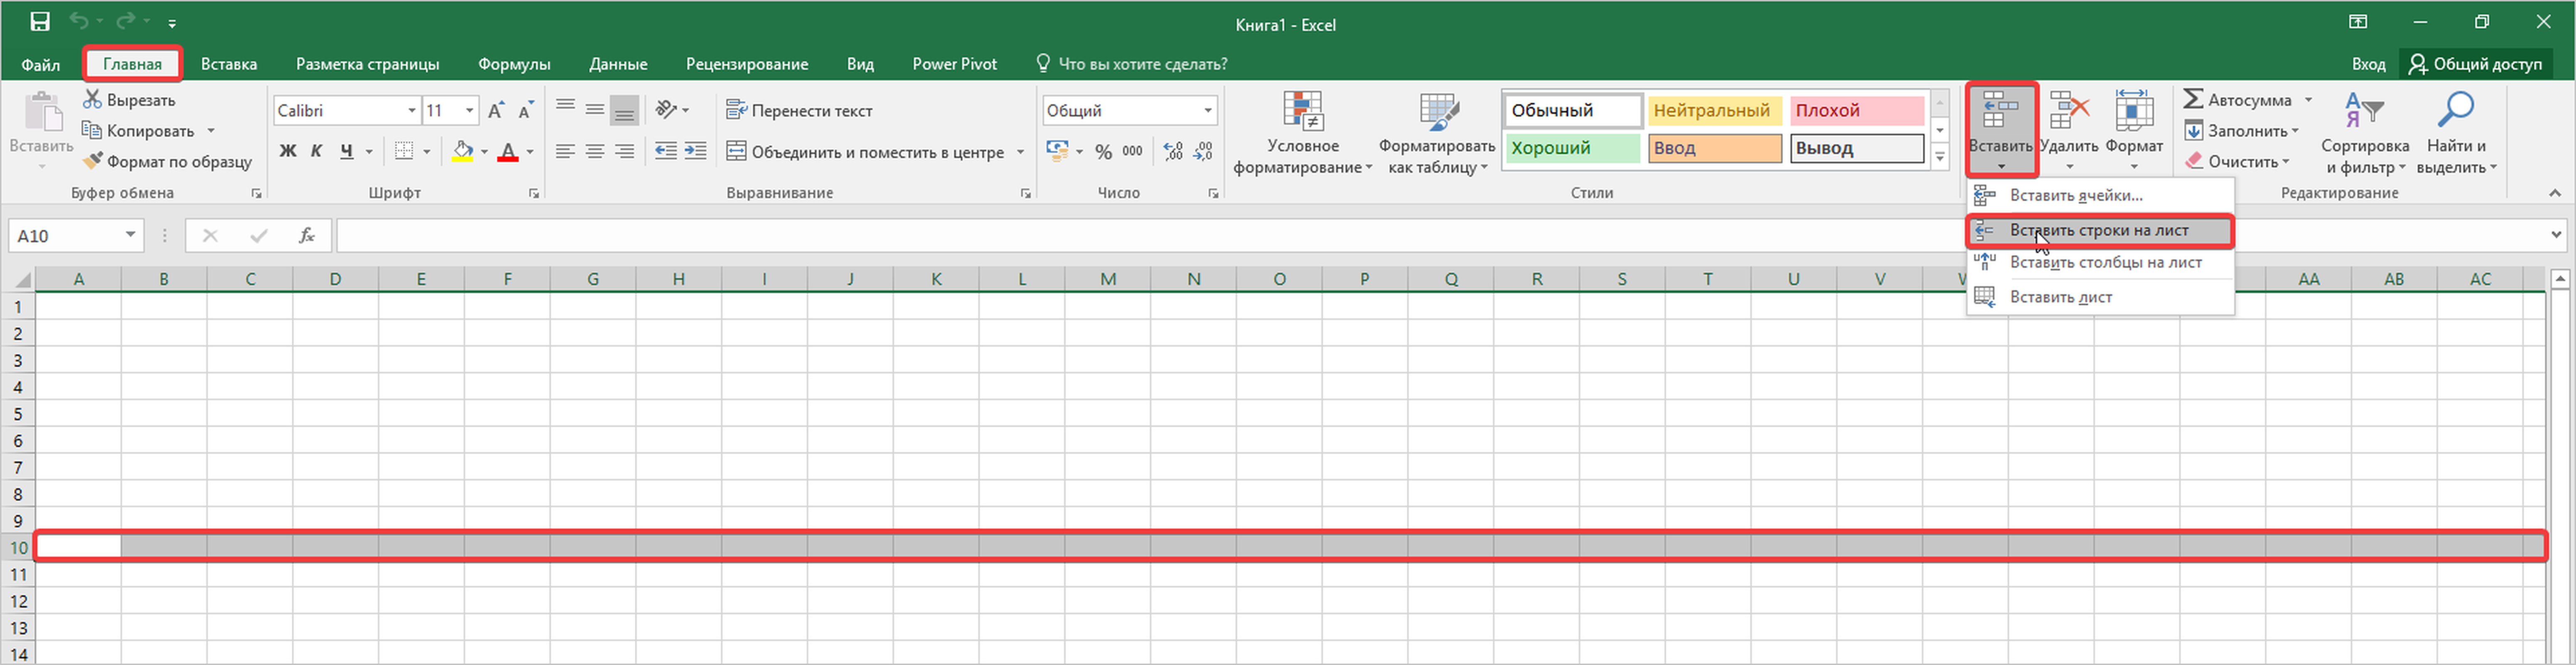The image size is (2576, 665).
Task: Toggle italic formatting
Action: click(x=316, y=152)
